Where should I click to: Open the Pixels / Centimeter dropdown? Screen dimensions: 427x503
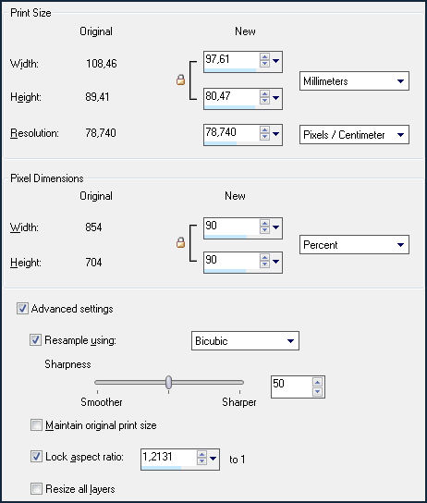click(x=354, y=135)
